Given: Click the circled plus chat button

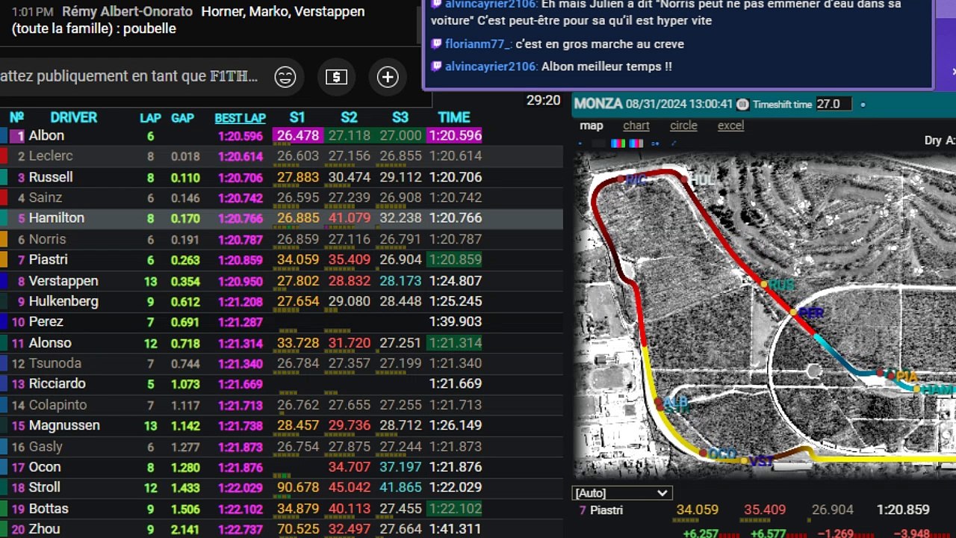Looking at the screenshot, I should click(x=388, y=77).
